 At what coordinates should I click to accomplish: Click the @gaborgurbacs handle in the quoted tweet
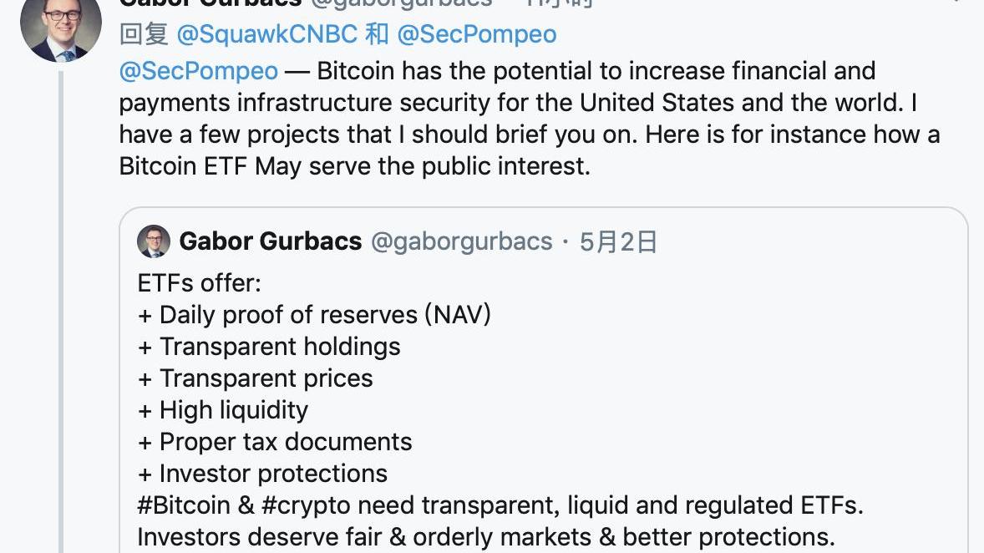(x=461, y=241)
